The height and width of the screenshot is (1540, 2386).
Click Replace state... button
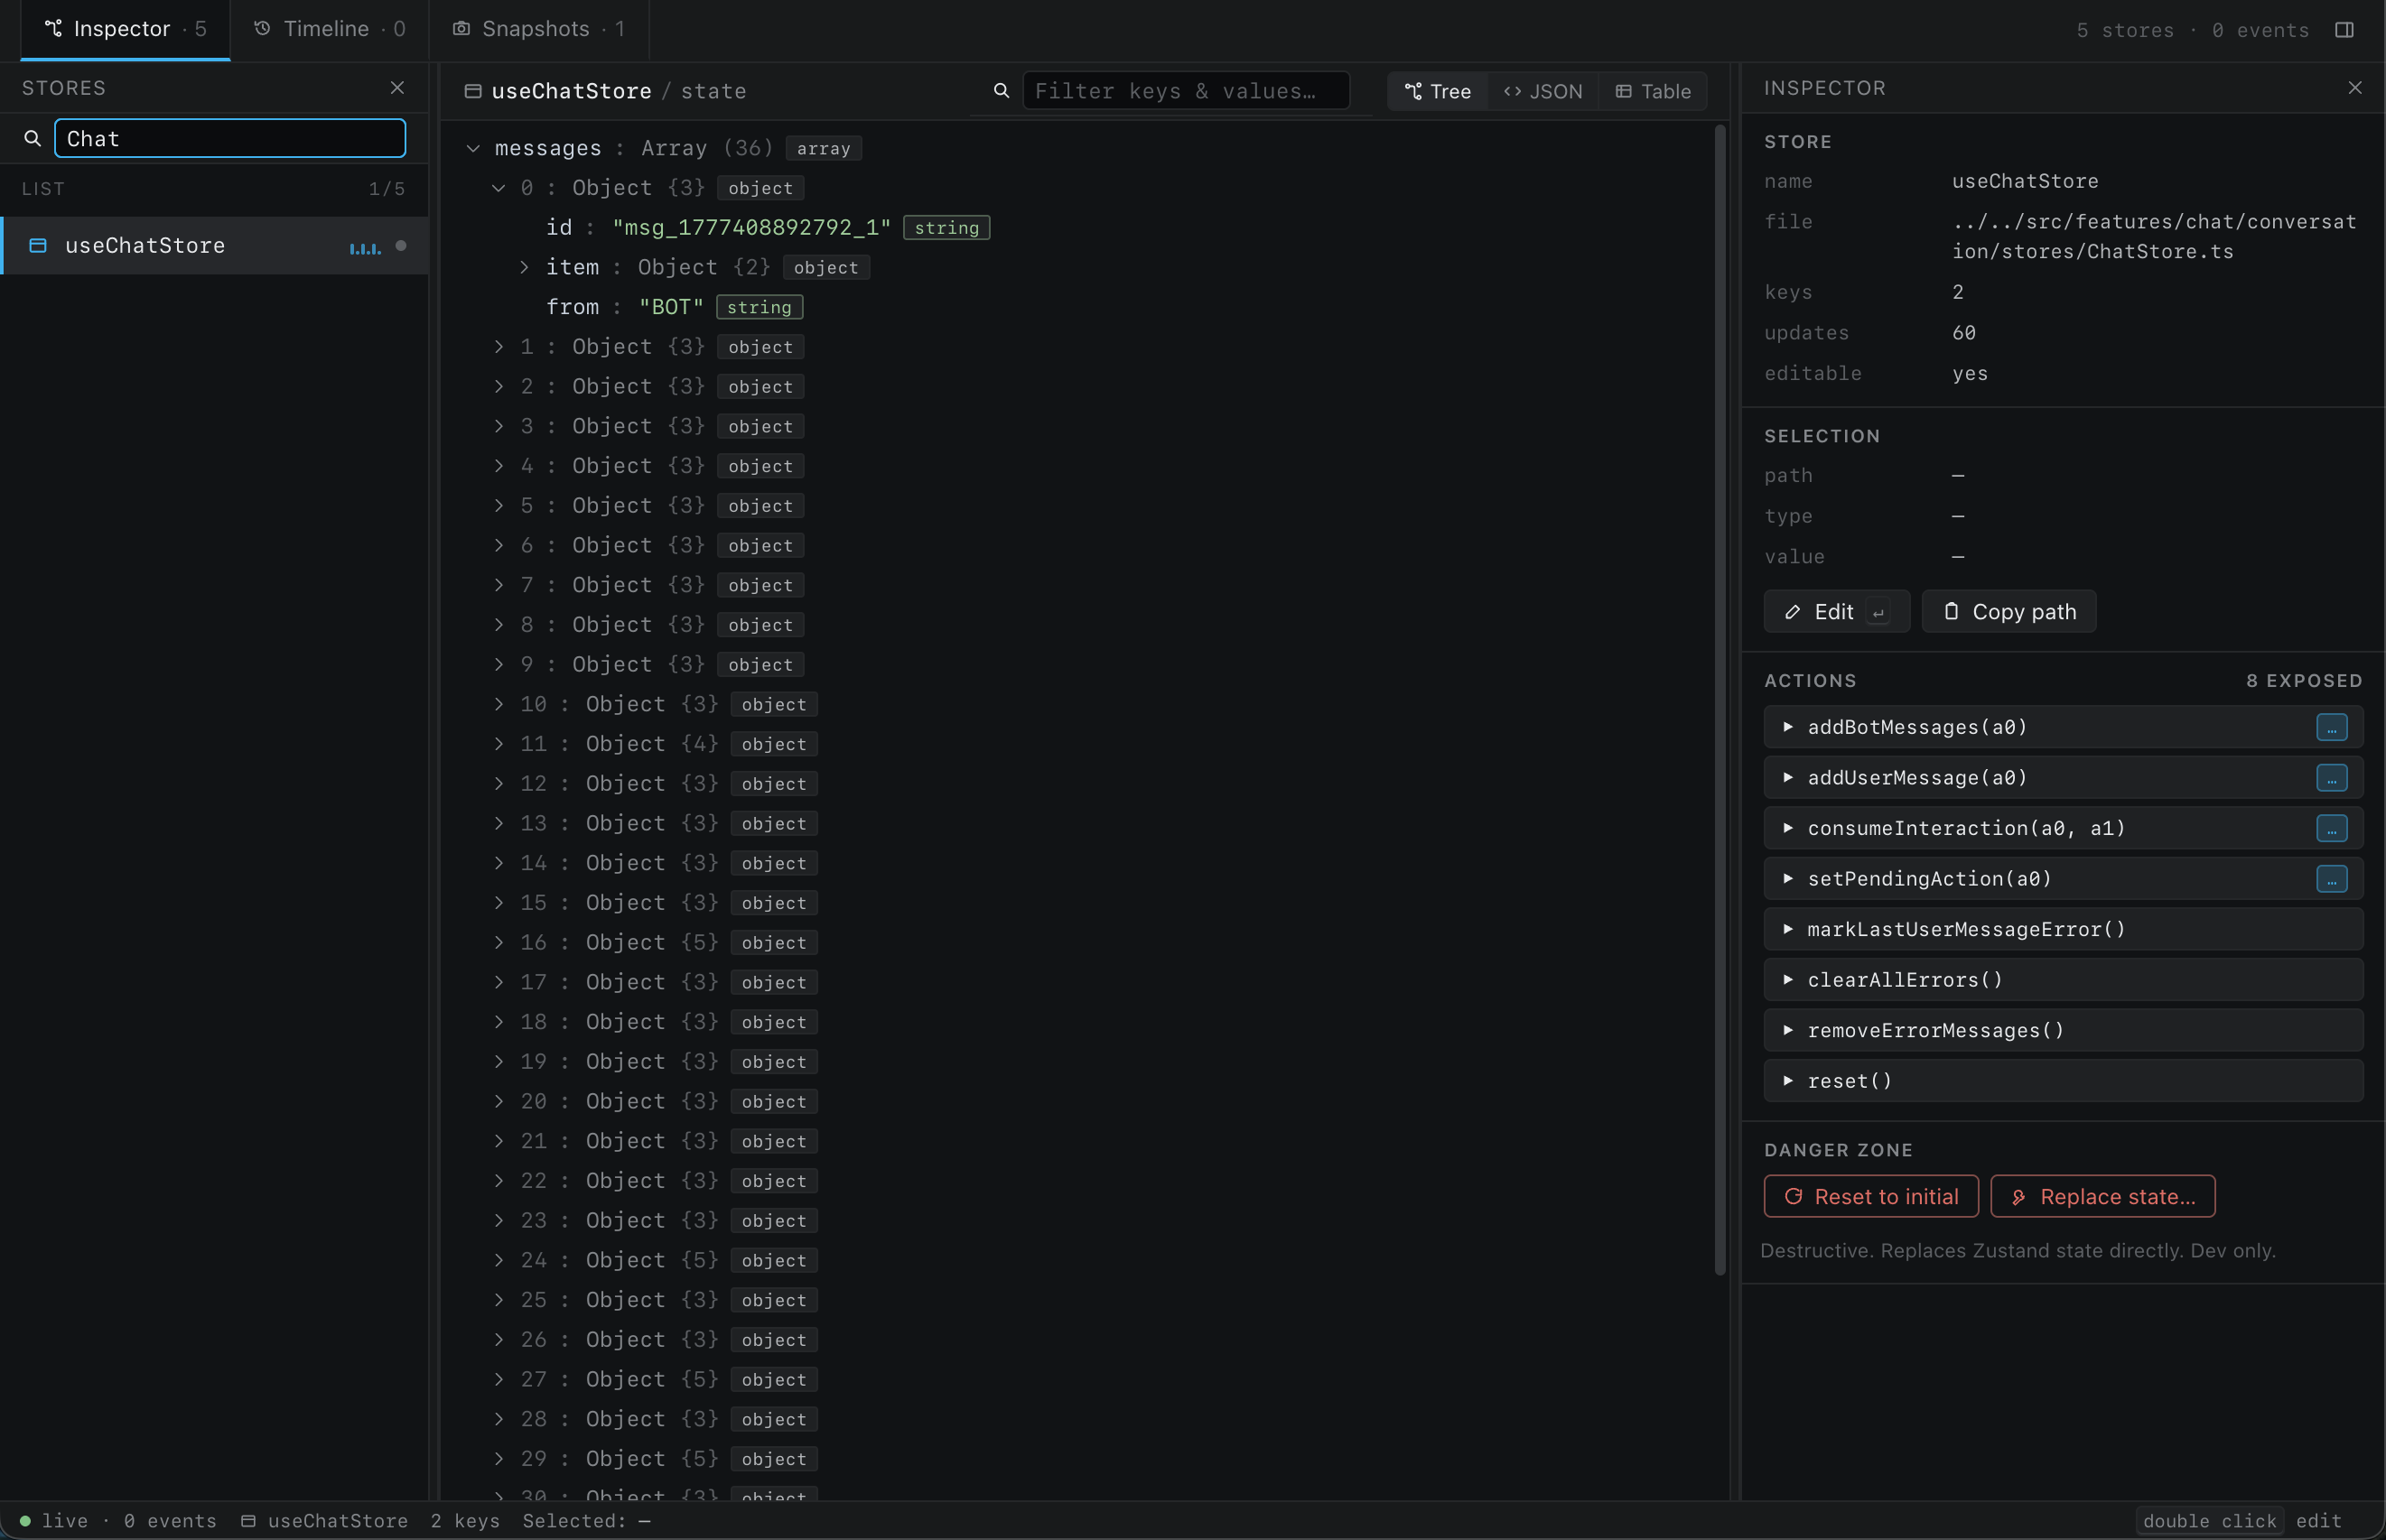click(x=2103, y=1197)
